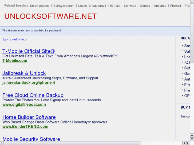Click the 'Gar' sidebar related link
This screenshot has height=145, width=194.
[187, 73]
